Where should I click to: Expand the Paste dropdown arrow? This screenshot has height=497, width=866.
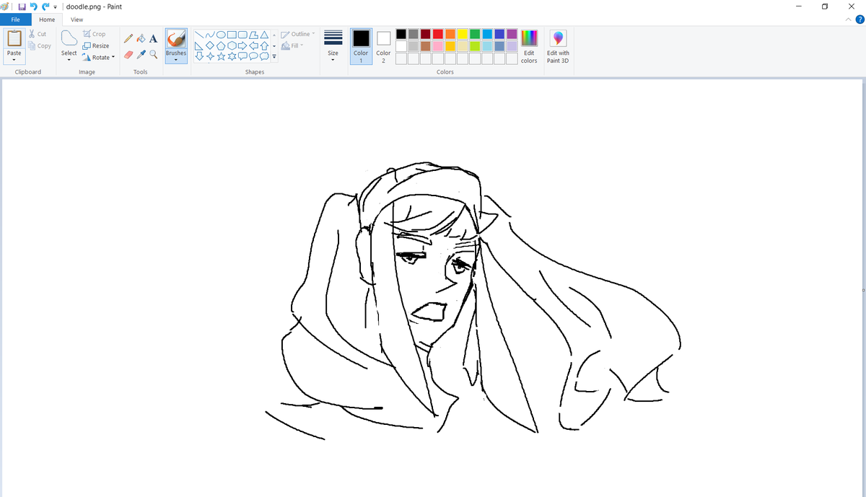pos(14,61)
